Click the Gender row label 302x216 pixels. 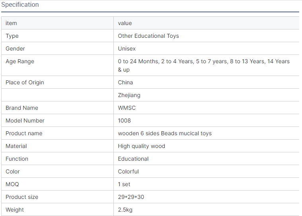coord(15,49)
